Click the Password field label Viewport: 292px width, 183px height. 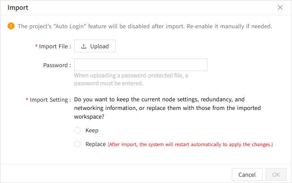pyautogui.click(x=57, y=65)
